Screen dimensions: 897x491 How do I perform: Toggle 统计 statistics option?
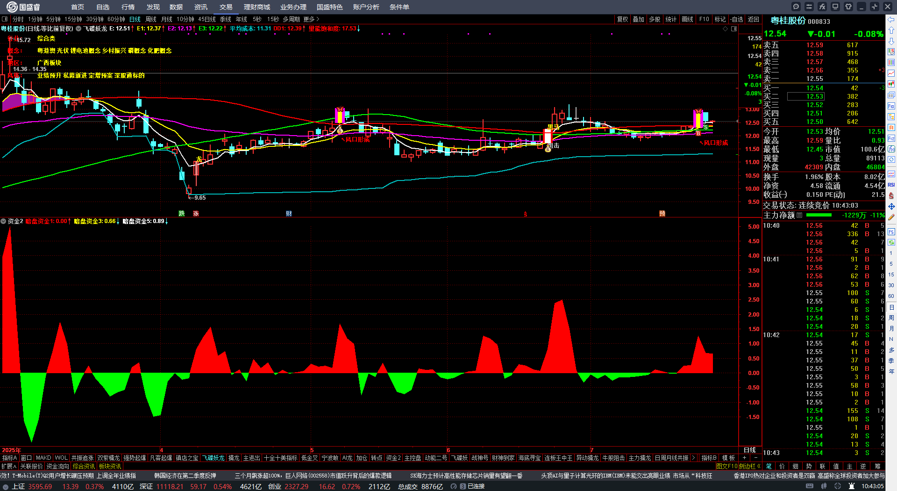click(x=671, y=19)
